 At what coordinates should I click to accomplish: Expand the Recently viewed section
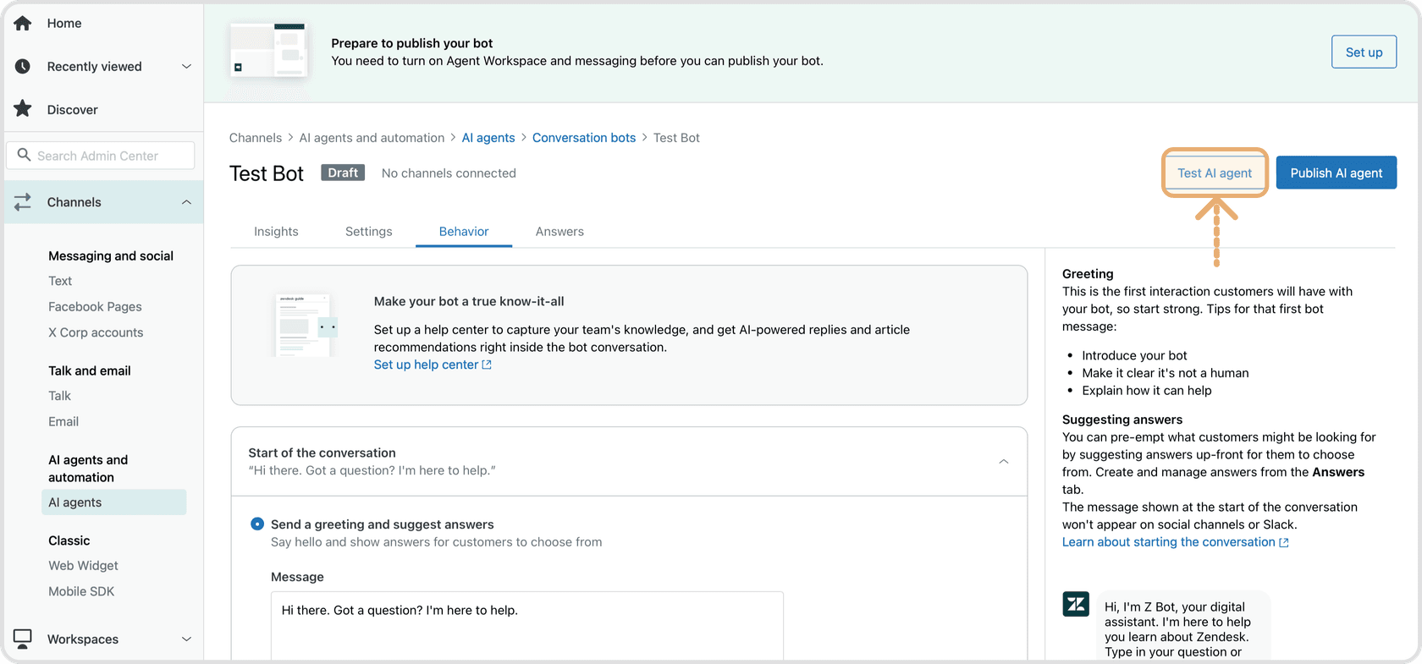186,67
